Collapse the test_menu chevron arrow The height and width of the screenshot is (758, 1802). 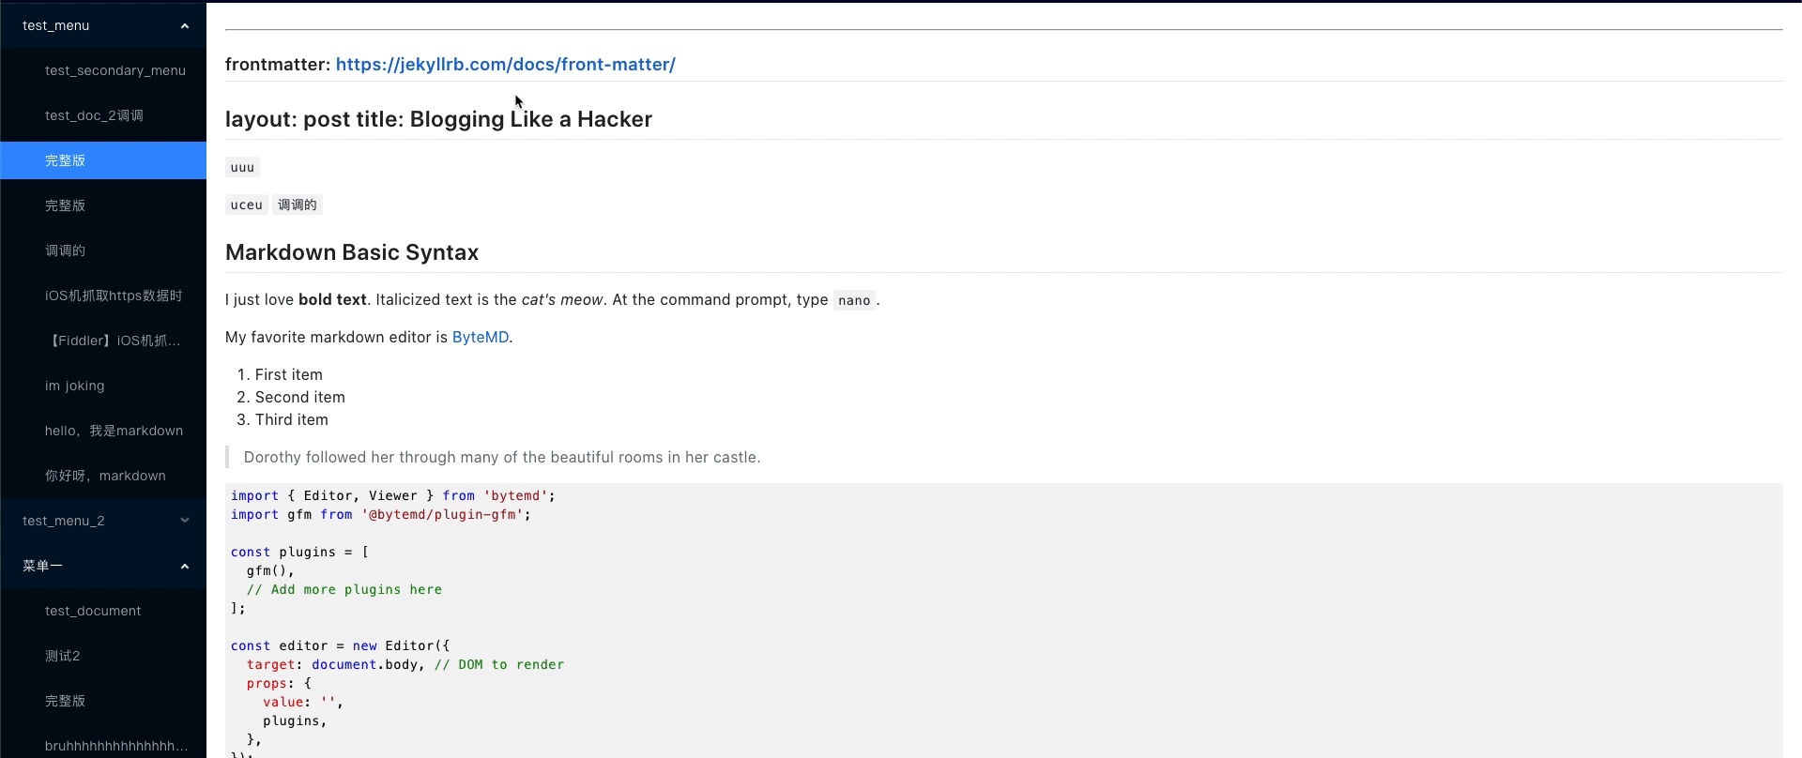pos(185,26)
